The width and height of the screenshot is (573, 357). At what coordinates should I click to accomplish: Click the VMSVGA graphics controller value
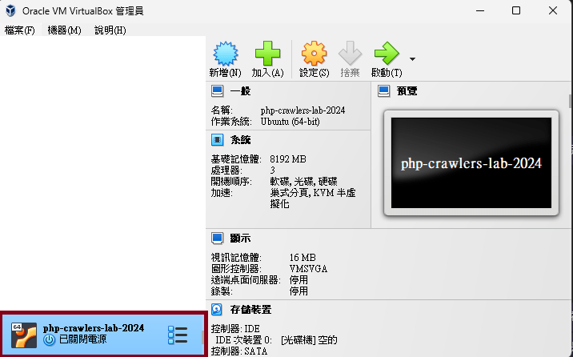click(x=308, y=269)
